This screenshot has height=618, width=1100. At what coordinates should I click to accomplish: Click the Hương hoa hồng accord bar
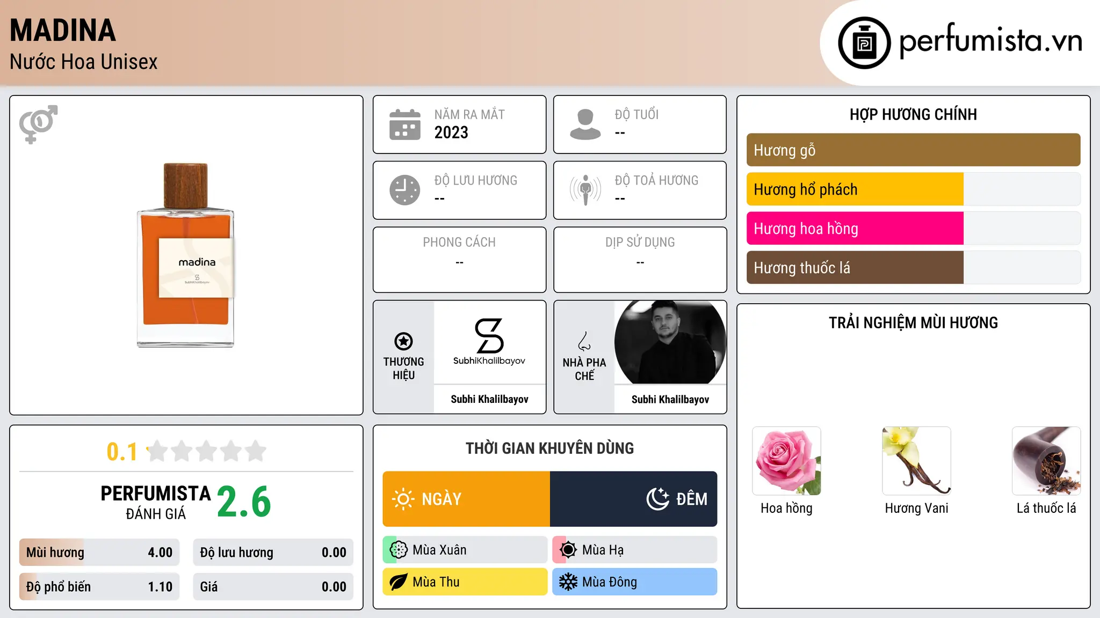pos(913,229)
